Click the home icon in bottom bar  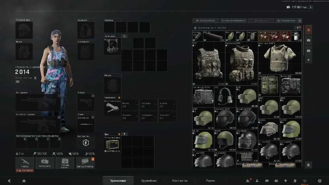click(24, 181)
